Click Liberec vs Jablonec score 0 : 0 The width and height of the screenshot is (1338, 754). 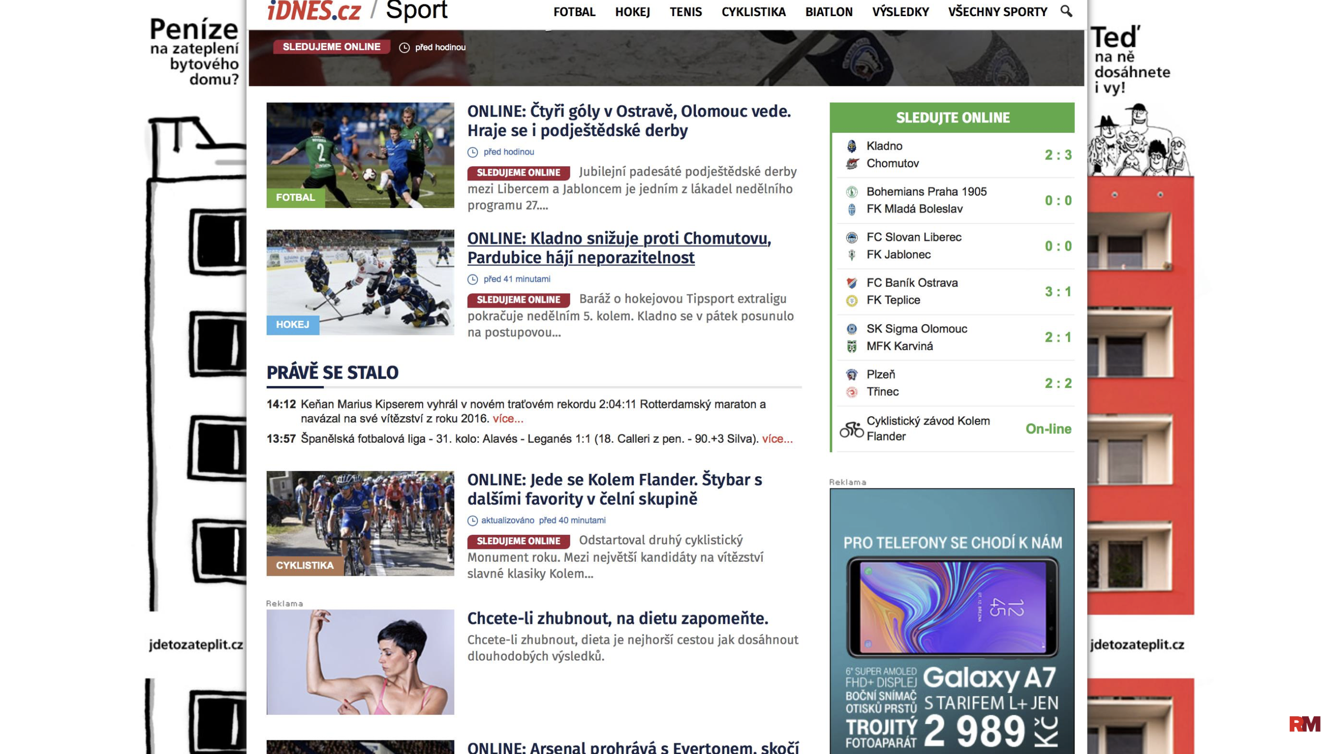pyautogui.click(x=1058, y=247)
